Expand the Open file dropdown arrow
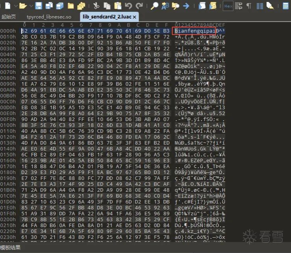This screenshot has width=291, height=253. 31,6
